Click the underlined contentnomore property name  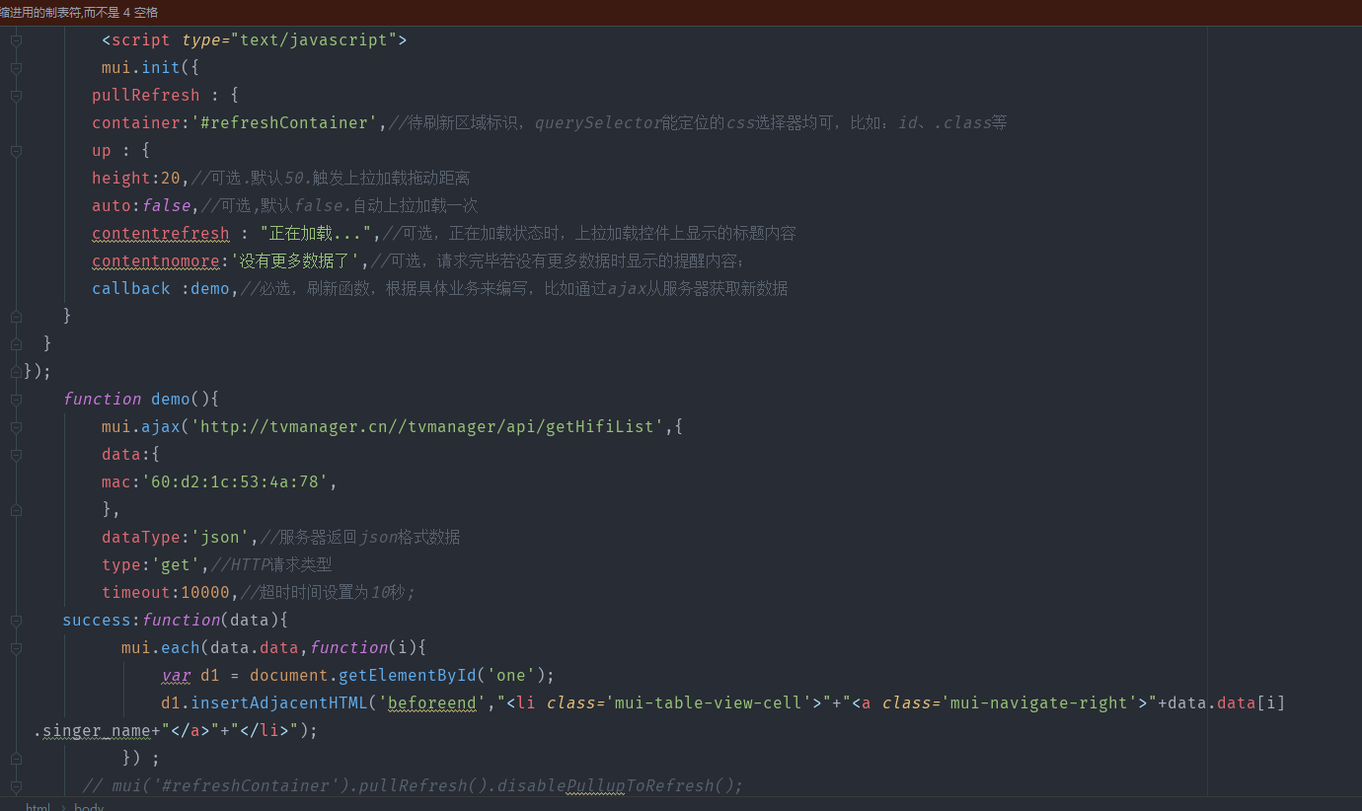155,261
